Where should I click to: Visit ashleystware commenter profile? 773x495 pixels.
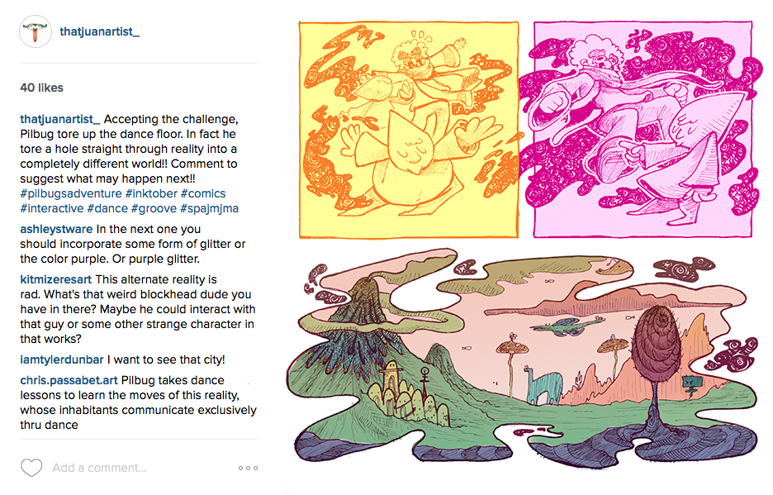coord(56,229)
